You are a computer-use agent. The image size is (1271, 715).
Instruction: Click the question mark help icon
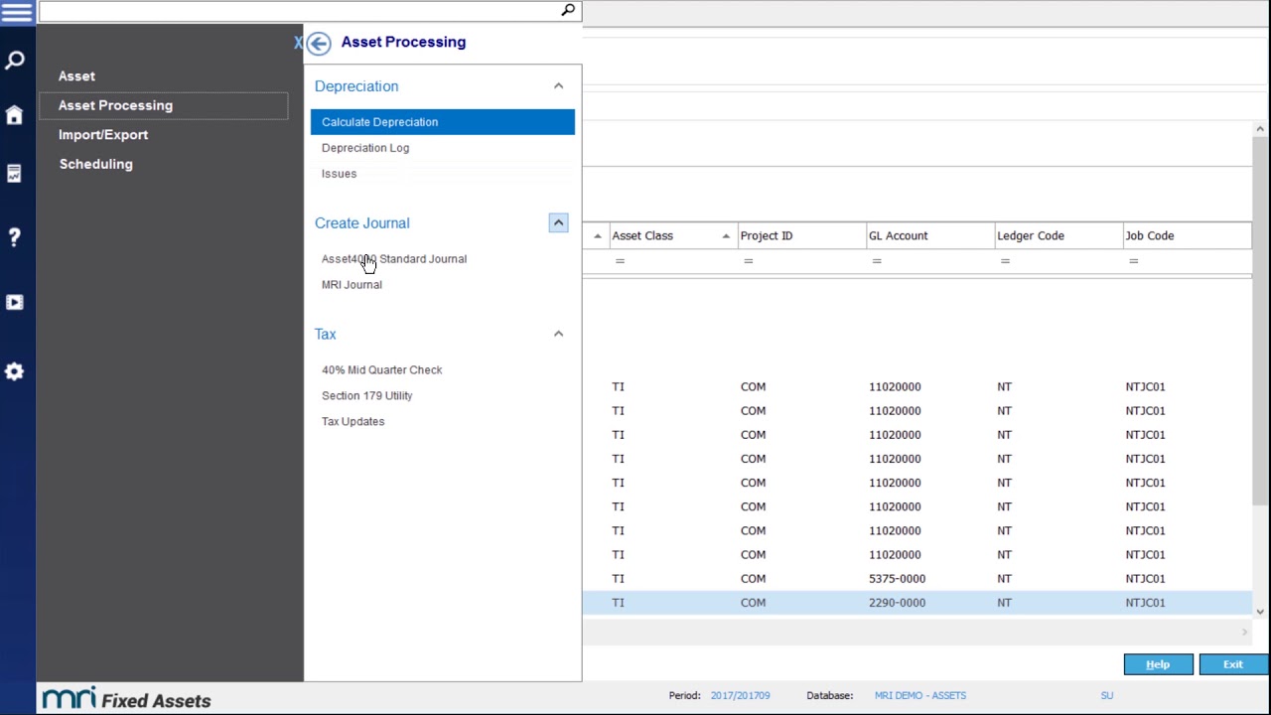tap(14, 237)
